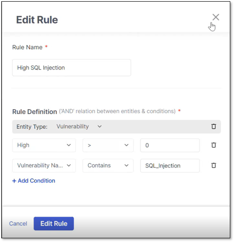Remove the SQL_Injection condition via trash icon
234x242 pixels.
coord(214,165)
